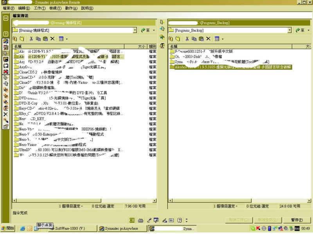Viewport: 313px width, 234px height.
Task: Click left pane 至 go button
Action: click(145, 30)
